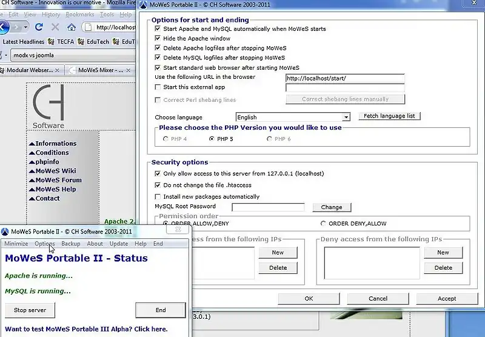Close the Modular Webserver browser tab
The image size is (485, 337).
(58, 70)
